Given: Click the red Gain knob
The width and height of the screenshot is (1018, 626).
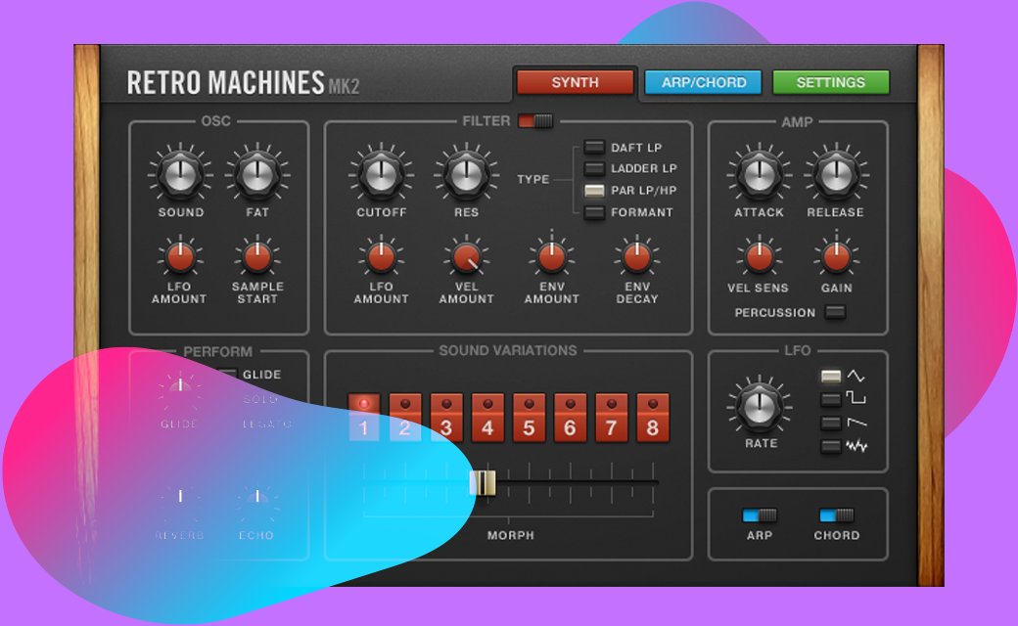Looking at the screenshot, I should (836, 257).
